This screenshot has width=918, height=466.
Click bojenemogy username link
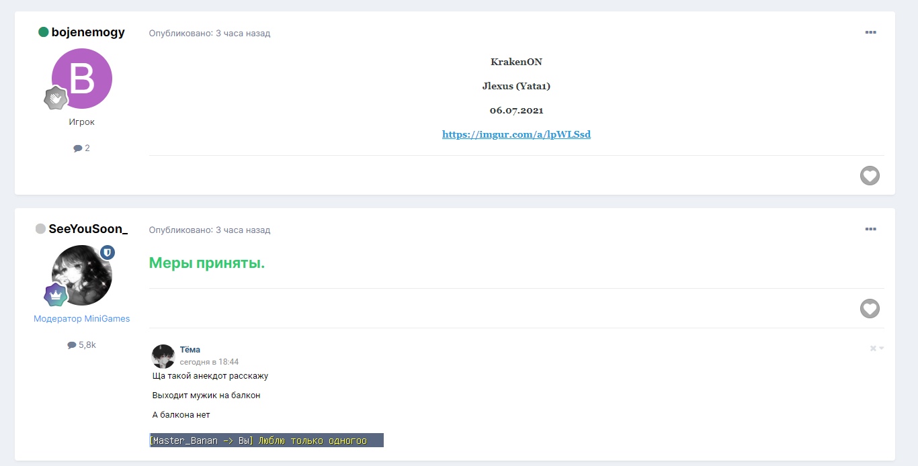click(87, 32)
